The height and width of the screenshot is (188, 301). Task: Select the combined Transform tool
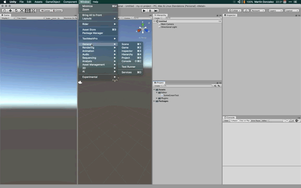click(x=34, y=11)
